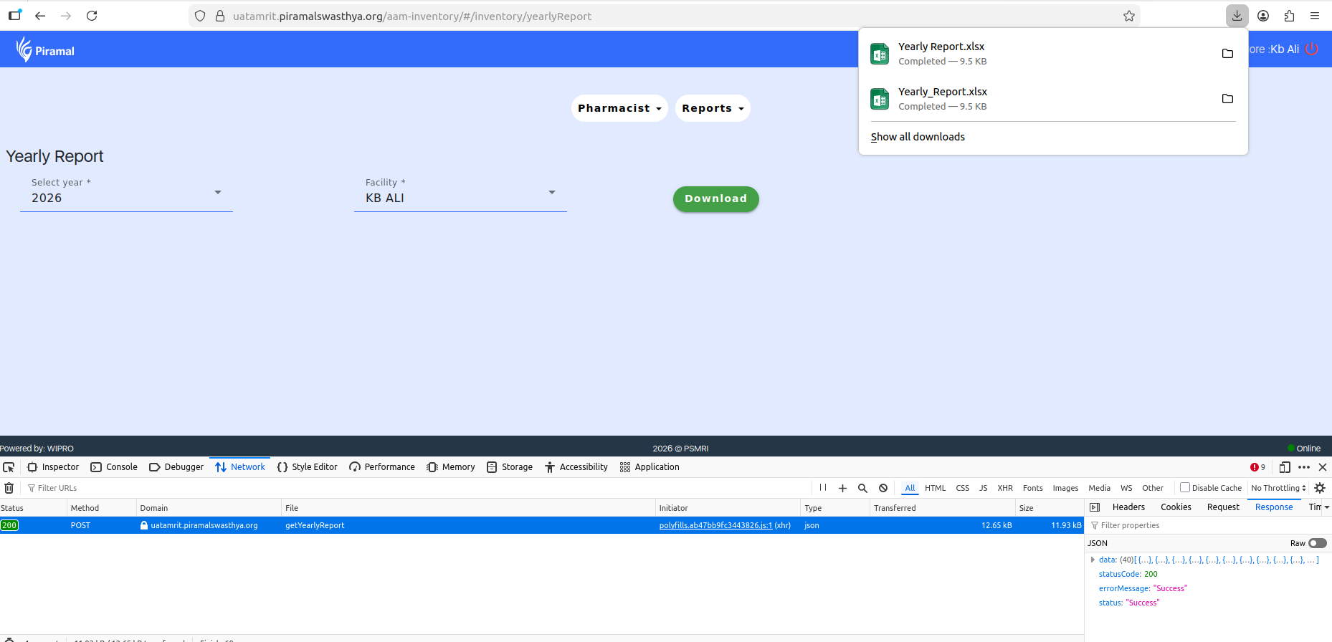Viewport: 1332px width, 642px height.
Task: Switch to the Console tab
Action: point(114,467)
